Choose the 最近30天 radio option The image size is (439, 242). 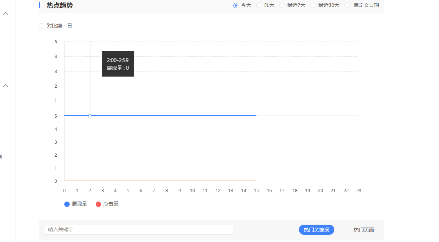click(313, 5)
